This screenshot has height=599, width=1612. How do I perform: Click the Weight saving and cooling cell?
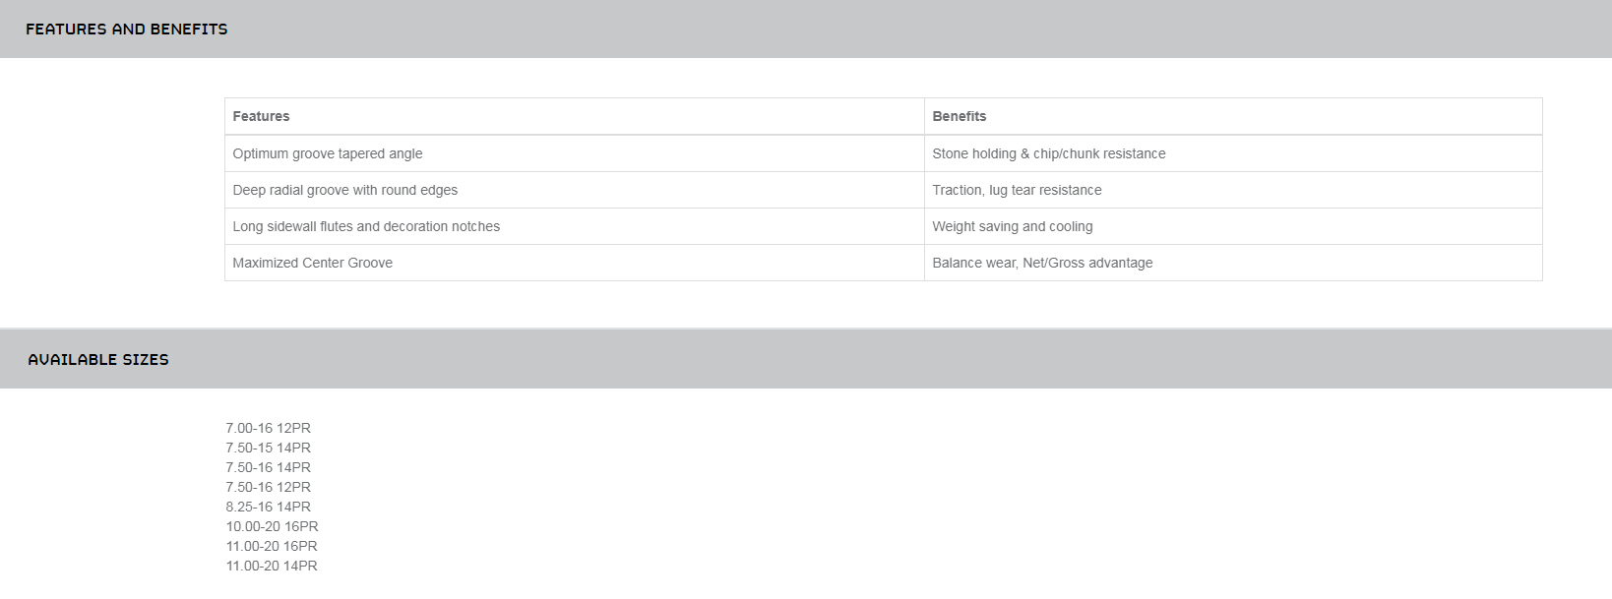(x=1012, y=226)
